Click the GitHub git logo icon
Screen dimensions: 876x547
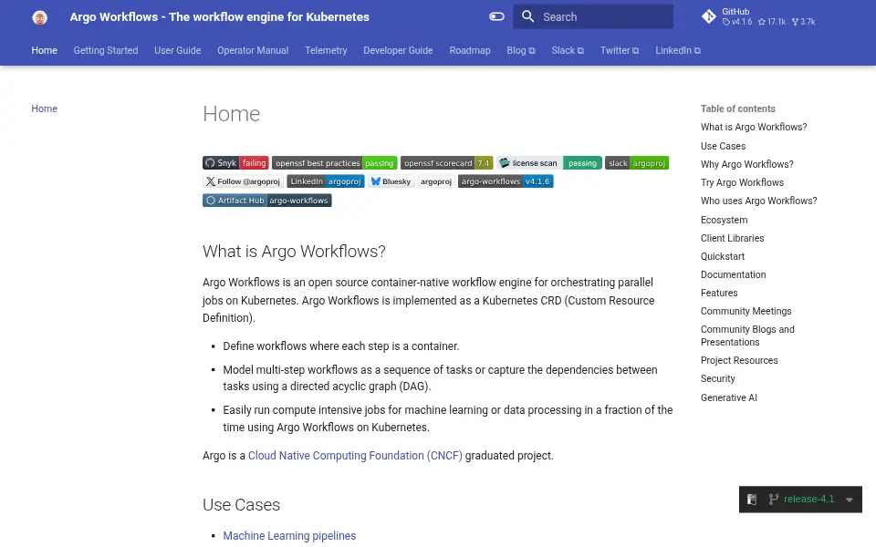coord(708,16)
